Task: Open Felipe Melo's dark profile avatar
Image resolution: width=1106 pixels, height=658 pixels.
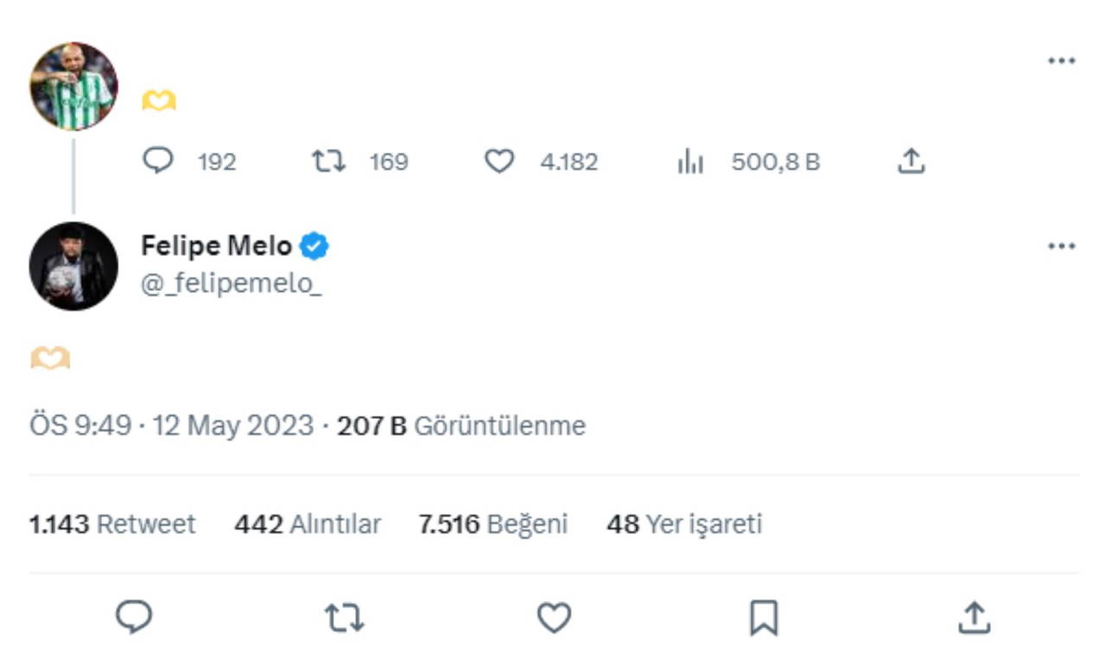Action: point(73,266)
